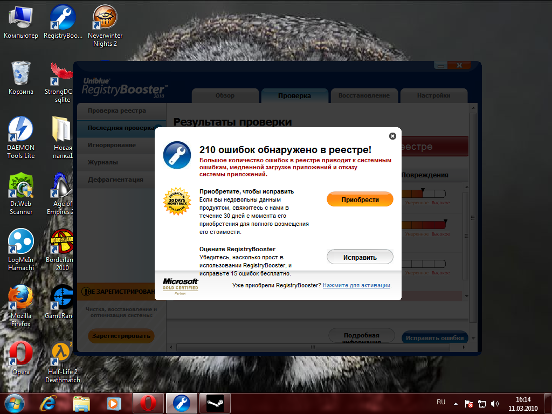
Task: Switch to the Настройки tab
Action: click(x=434, y=95)
